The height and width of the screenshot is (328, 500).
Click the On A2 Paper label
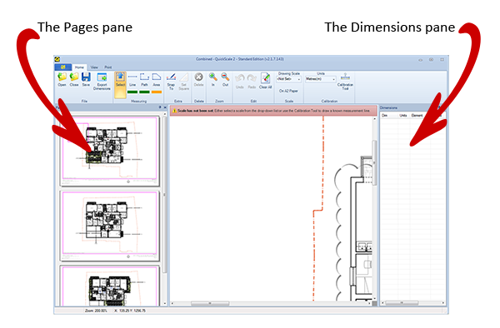pos(288,91)
